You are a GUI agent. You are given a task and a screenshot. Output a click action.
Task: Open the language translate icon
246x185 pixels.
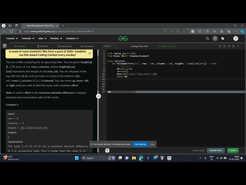pos(223,39)
